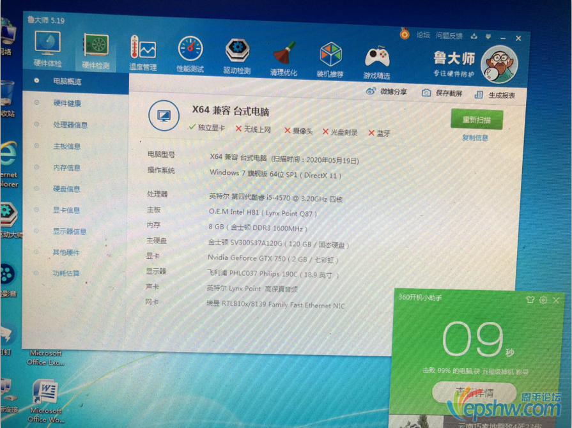Select the 影音 film reel desktop icon
The height and width of the screenshot is (428, 572).
[7, 279]
